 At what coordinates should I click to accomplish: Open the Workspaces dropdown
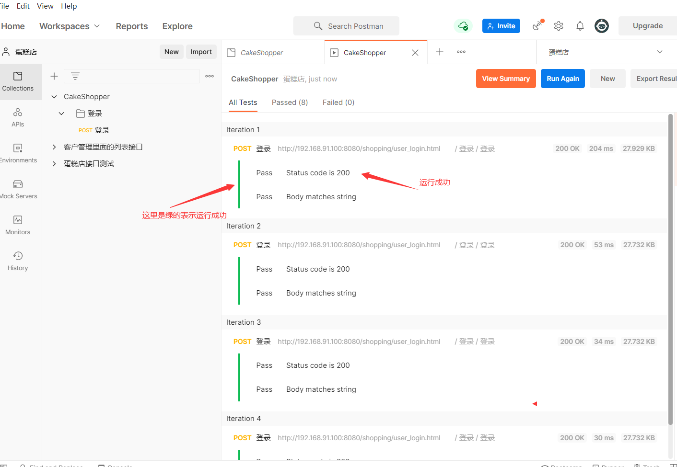pyautogui.click(x=70, y=26)
